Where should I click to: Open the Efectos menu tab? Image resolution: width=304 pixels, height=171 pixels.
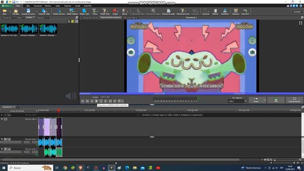click(x=48, y=6)
